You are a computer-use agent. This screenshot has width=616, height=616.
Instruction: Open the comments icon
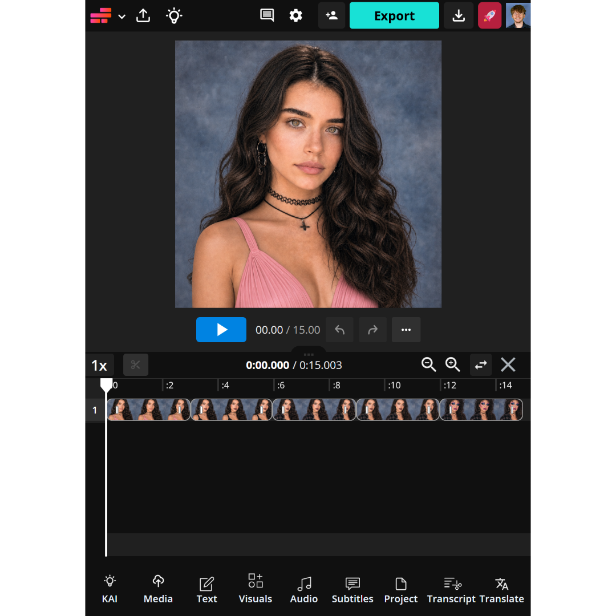267,15
